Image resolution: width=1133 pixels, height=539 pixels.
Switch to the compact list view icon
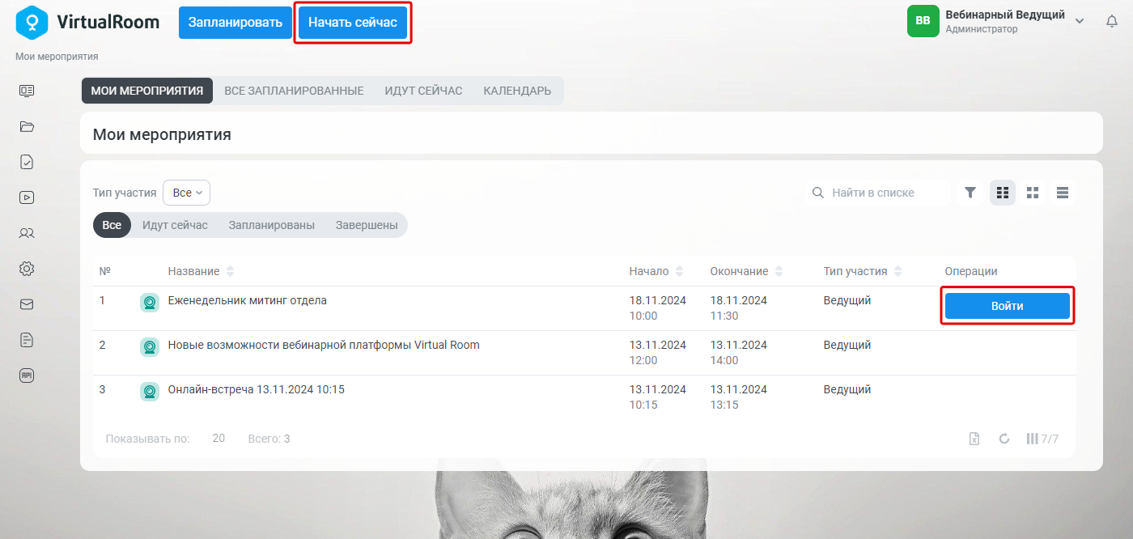pos(1063,193)
